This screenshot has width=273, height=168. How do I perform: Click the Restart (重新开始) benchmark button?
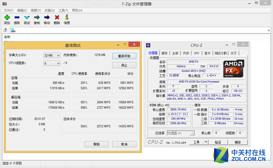coord(124,56)
